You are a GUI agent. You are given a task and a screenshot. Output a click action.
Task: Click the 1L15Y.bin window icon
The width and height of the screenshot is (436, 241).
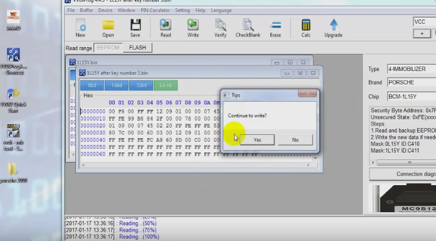point(72,62)
